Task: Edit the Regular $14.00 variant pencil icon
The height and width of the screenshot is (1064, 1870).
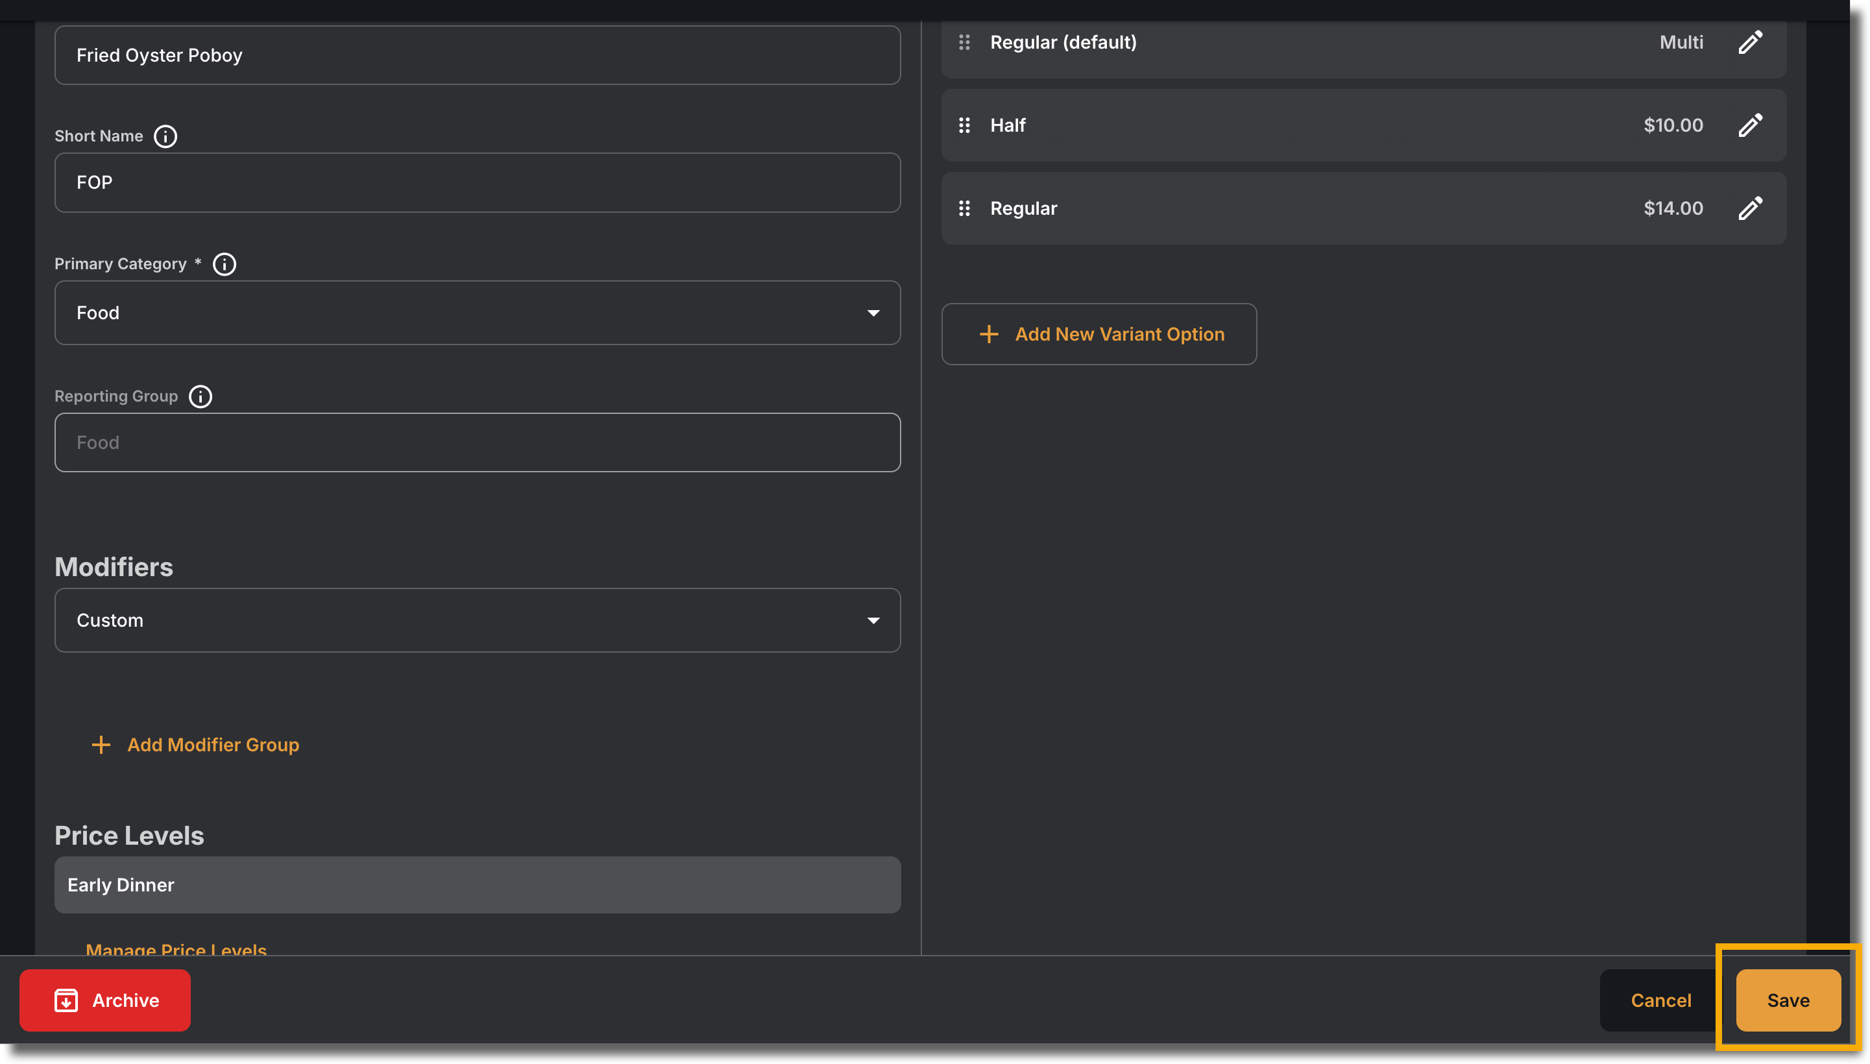Action: tap(1750, 209)
